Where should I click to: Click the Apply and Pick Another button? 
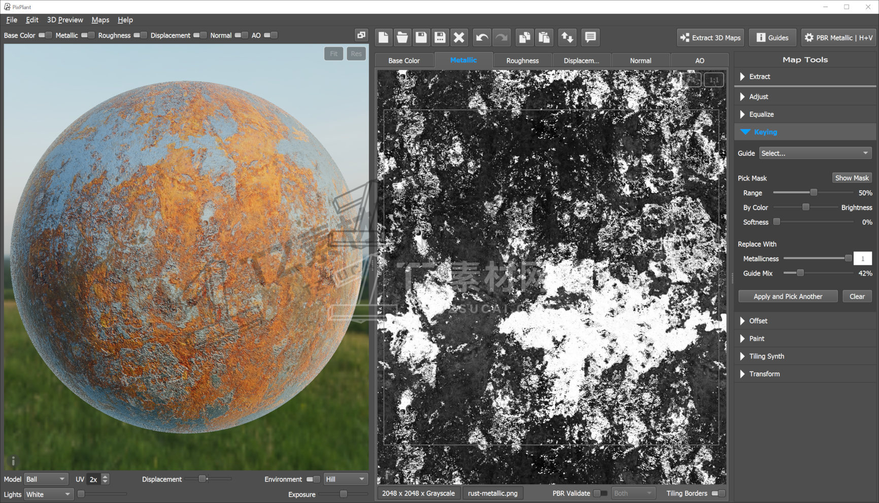[788, 296]
